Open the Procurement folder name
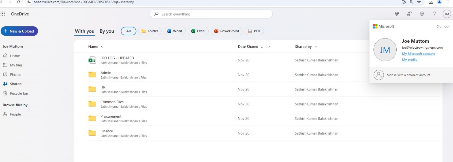The width and height of the screenshot is (453, 162). coord(111,116)
